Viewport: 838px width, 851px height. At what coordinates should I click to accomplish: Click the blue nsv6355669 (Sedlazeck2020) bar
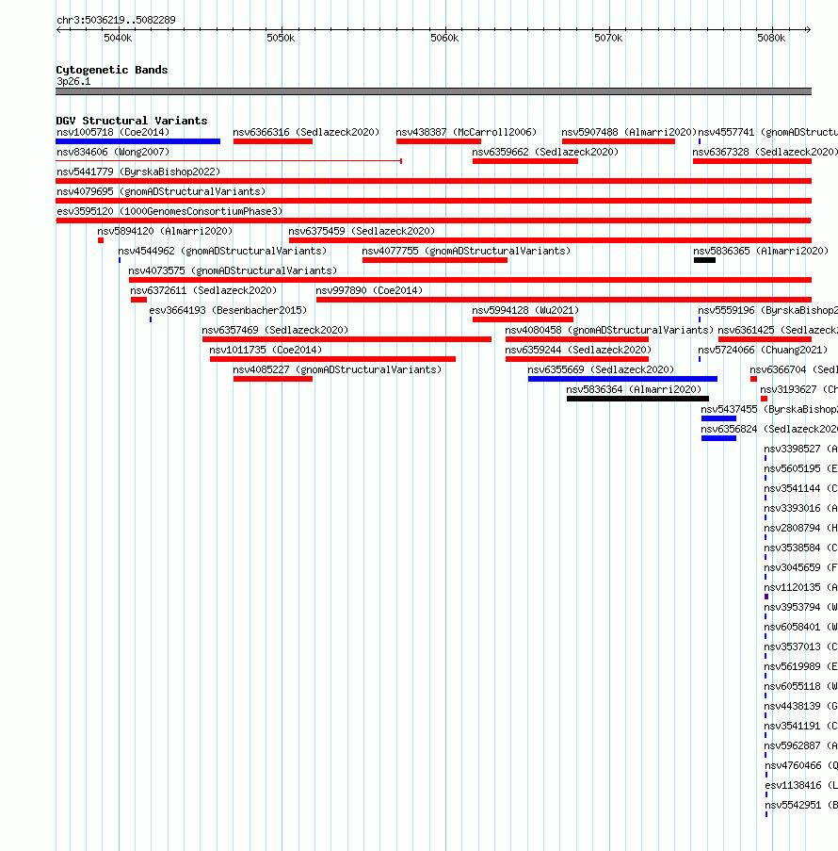tap(622, 379)
